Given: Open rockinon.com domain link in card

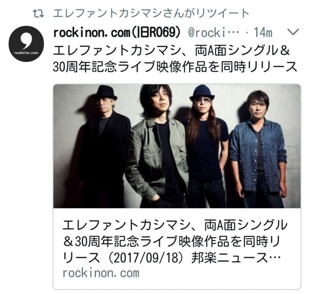Looking at the screenshot, I should coord(101,273).
